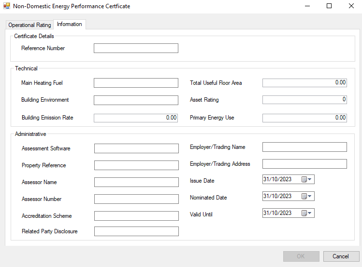The image size is (362, 267).
Task: Open the Valid Until calendar picker
Action: pyautogui.click(x=307, y=213)
